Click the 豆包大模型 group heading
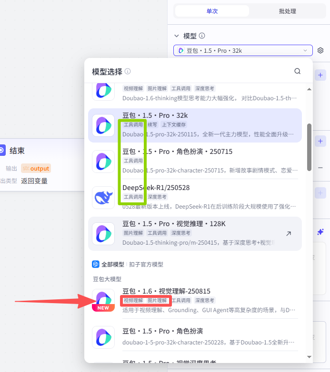Screen dimensions: 330x372 (107, 279)
